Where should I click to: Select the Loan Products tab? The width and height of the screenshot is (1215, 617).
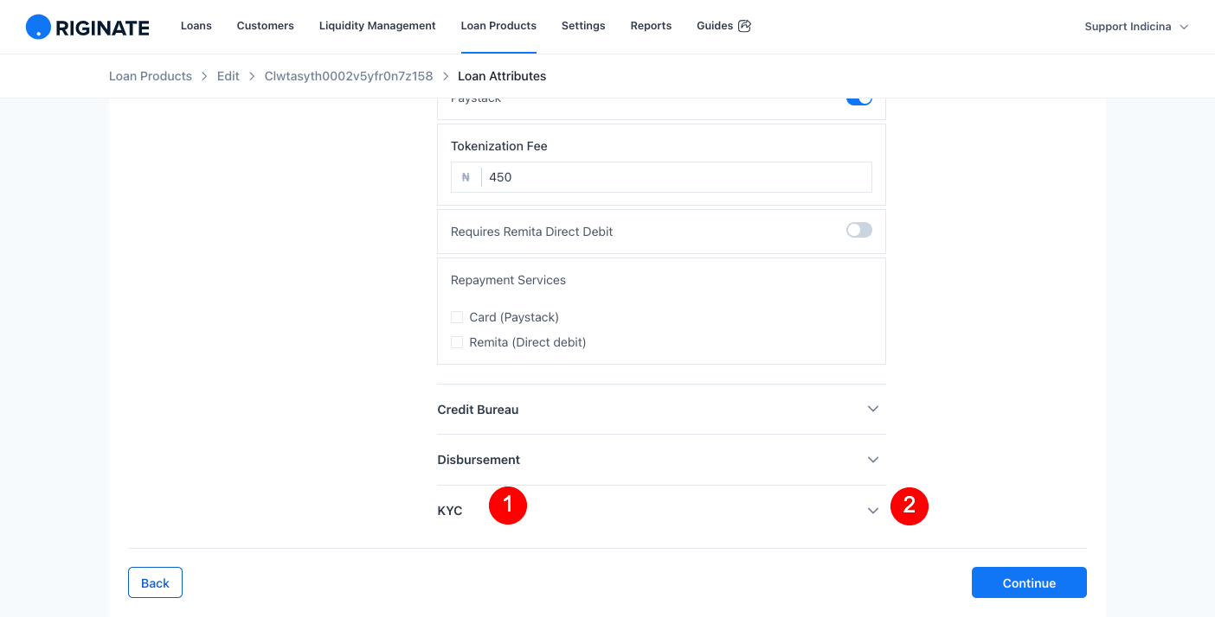click(x=498, y=26)
